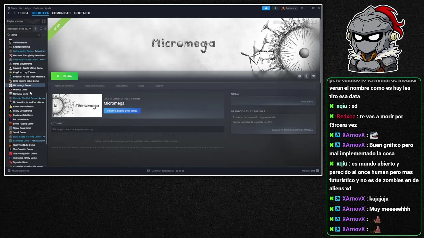Open the Steam menu

(12, 8)
